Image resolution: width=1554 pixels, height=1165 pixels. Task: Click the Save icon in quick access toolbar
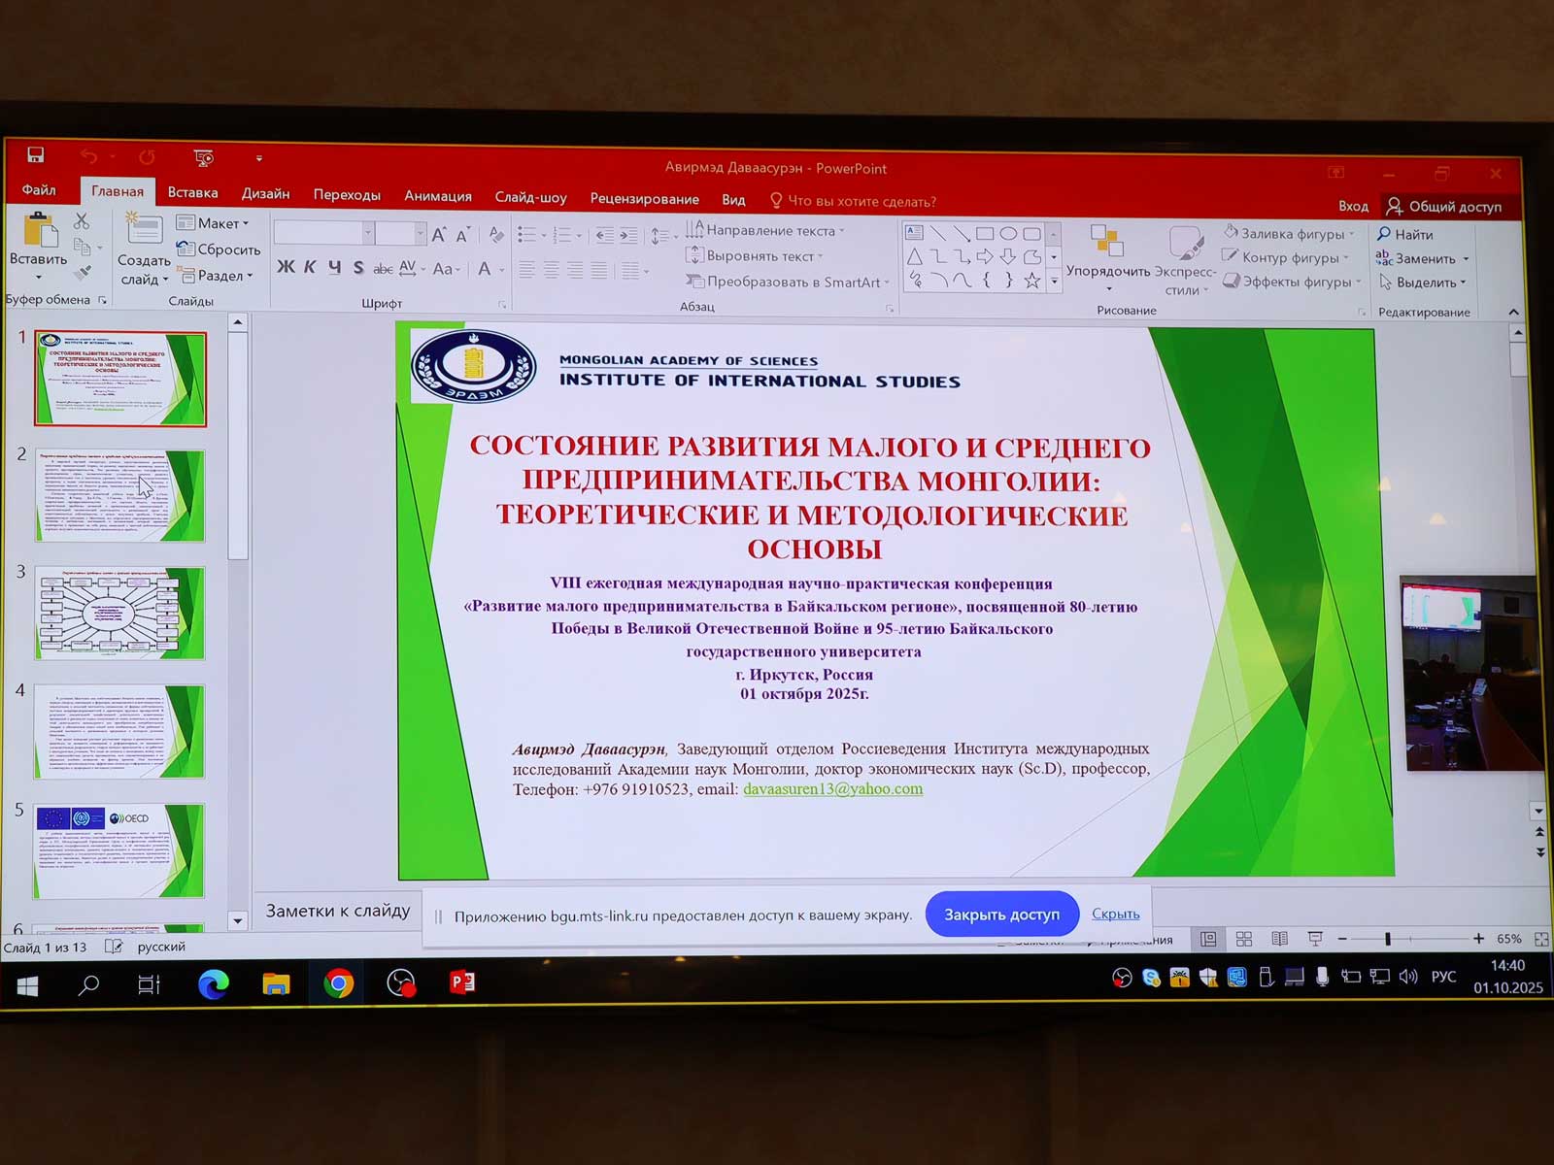(36, 155)
